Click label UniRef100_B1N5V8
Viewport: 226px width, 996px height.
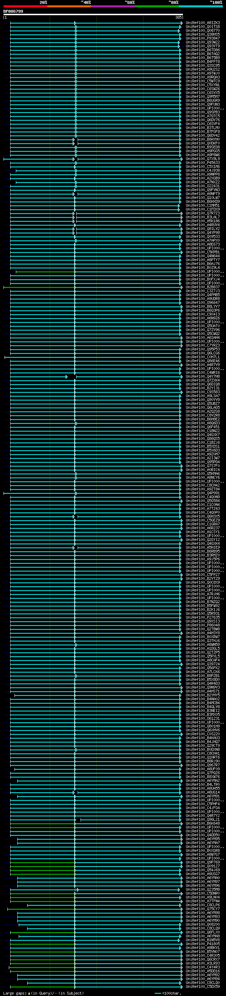click(x=203, y=940)
